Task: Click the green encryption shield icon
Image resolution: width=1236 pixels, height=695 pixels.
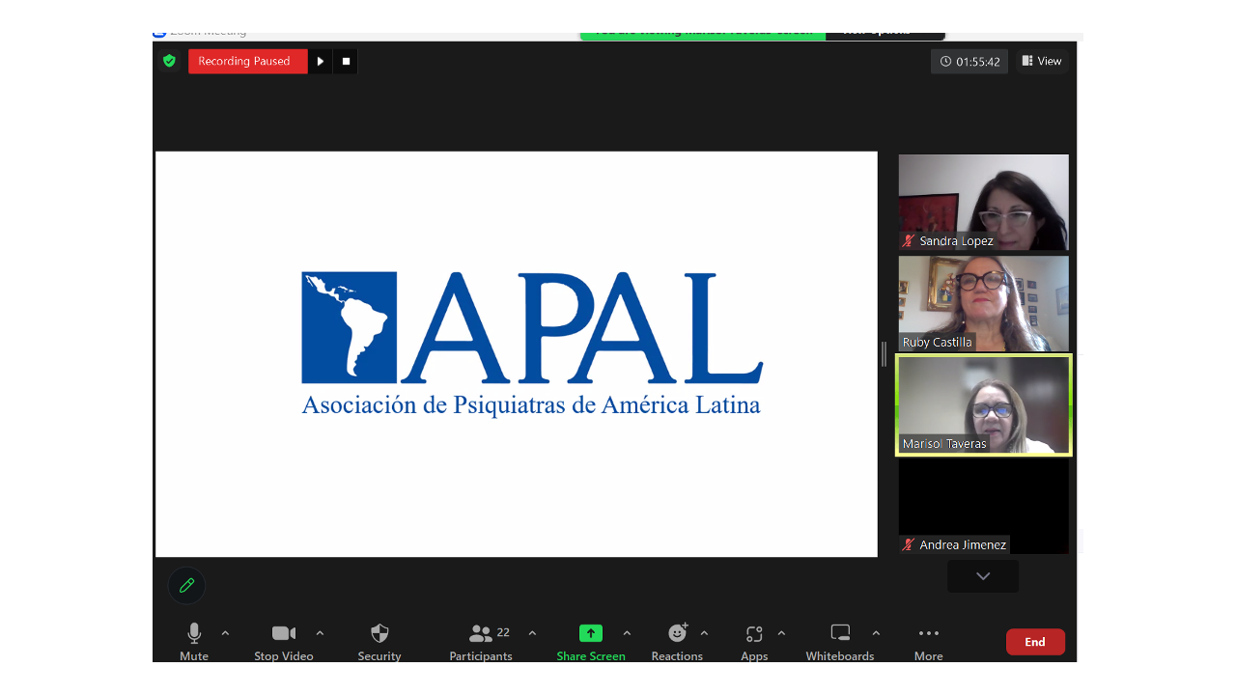Action: point(169,61)
